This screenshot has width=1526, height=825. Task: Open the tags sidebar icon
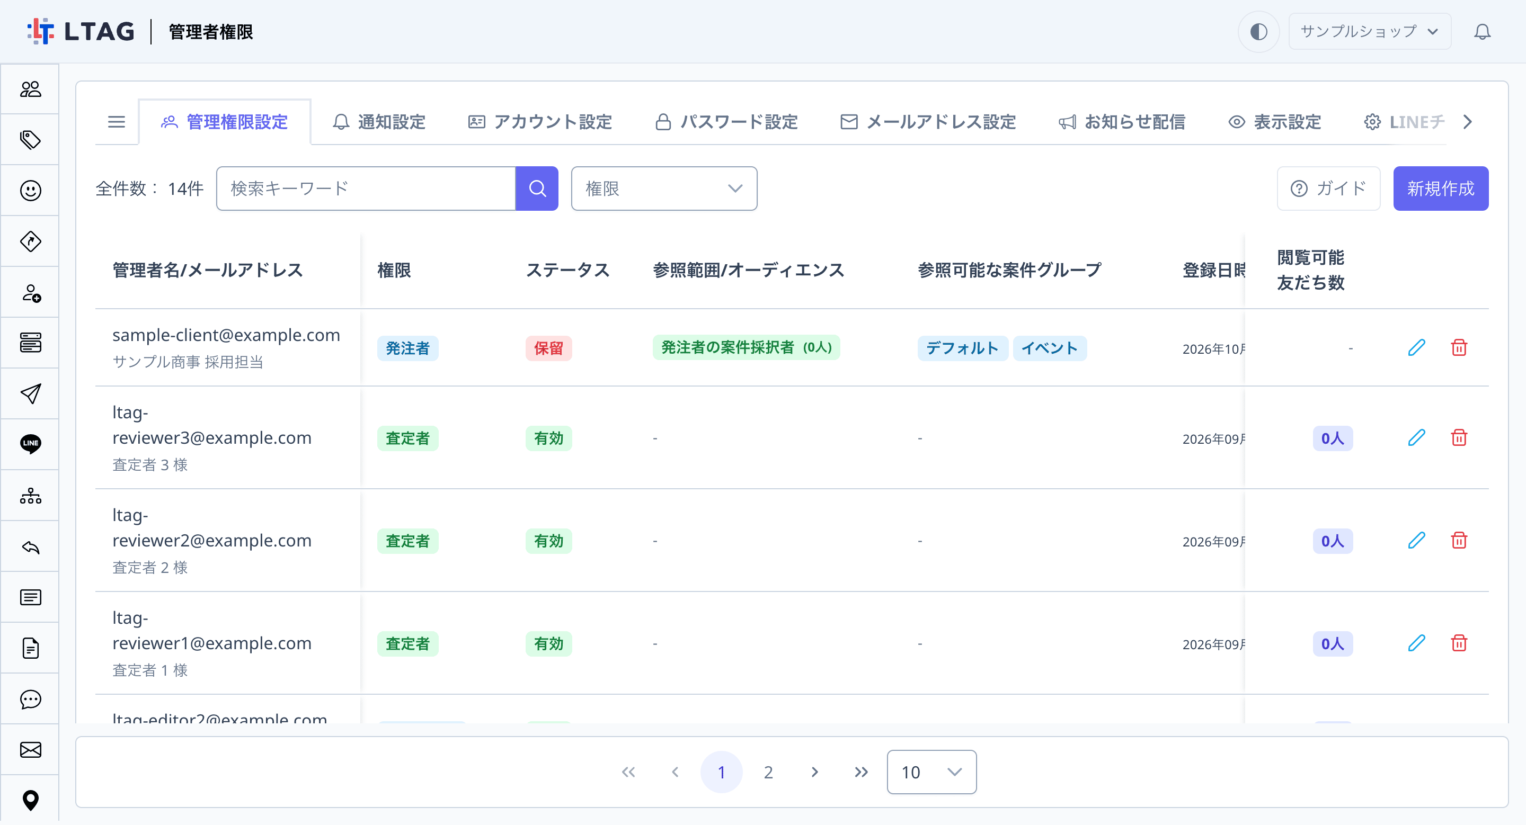tap(30, 140)
